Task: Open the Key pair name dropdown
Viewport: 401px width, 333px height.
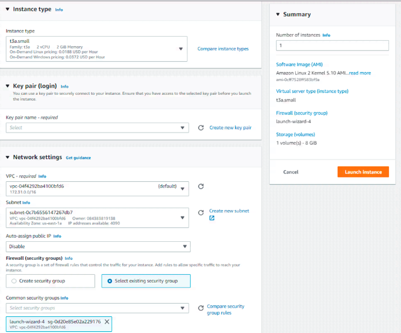Action: 97,128
